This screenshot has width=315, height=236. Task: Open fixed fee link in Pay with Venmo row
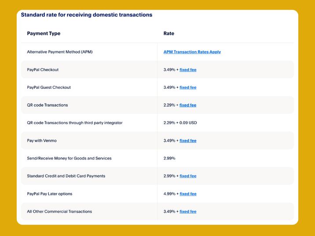[188, 141]
